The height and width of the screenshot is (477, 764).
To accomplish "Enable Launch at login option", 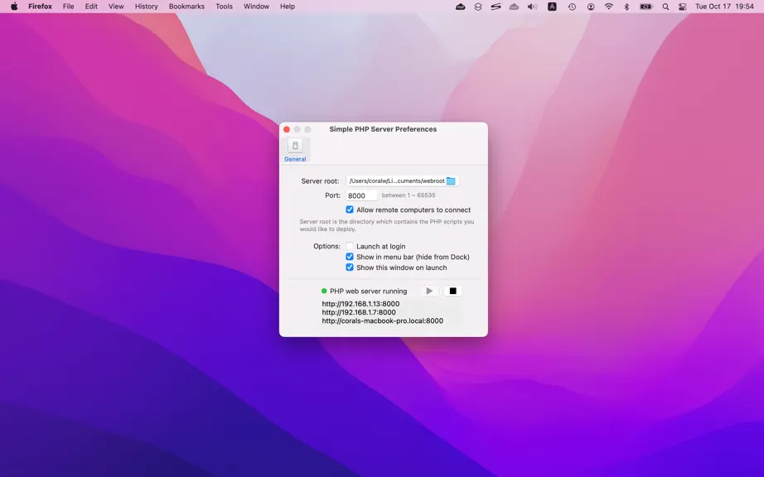I will coord(350,246).
